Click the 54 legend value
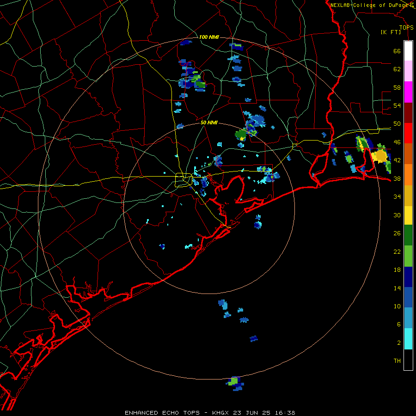This screenshot has height=416, width=416. [x=397, y=105]
